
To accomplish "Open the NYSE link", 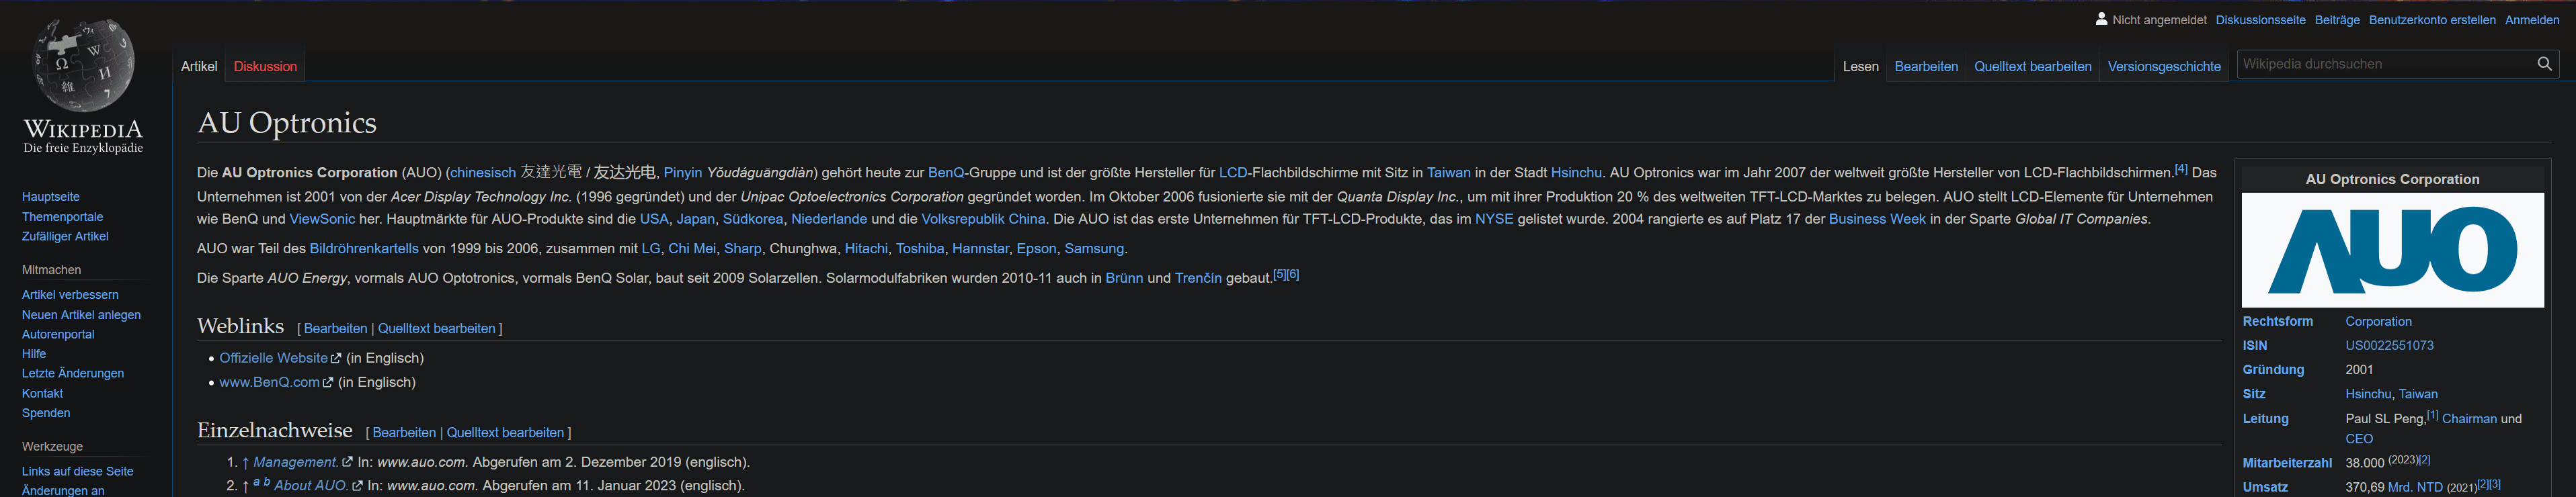I will 1494,219.
